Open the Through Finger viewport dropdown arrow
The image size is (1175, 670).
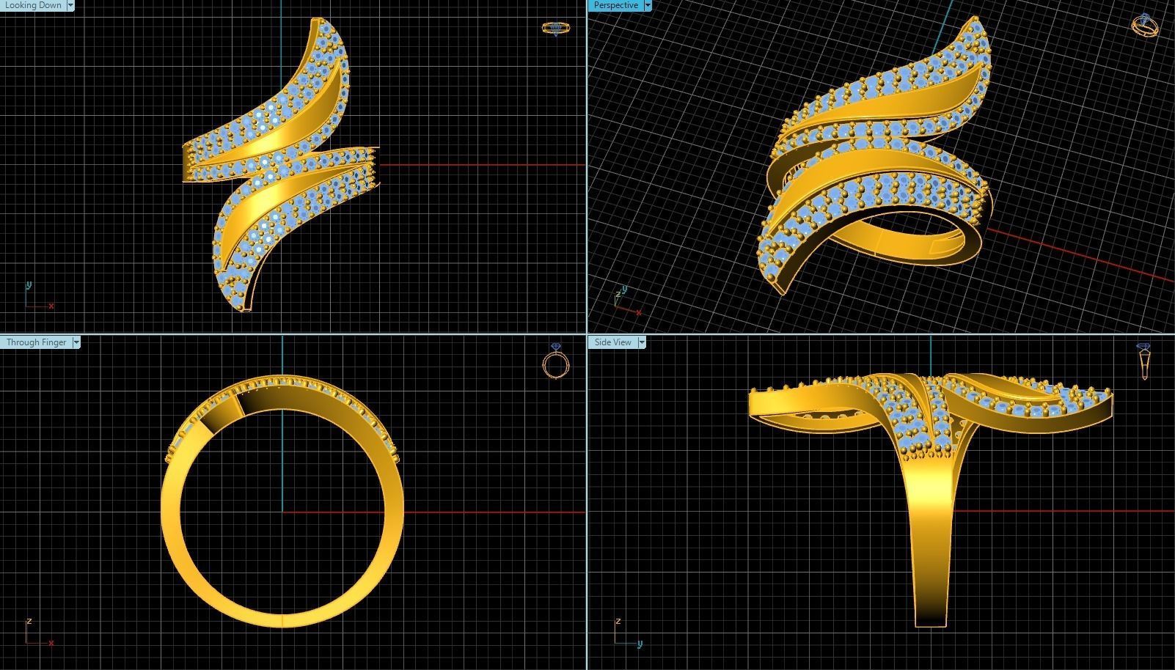76,342
